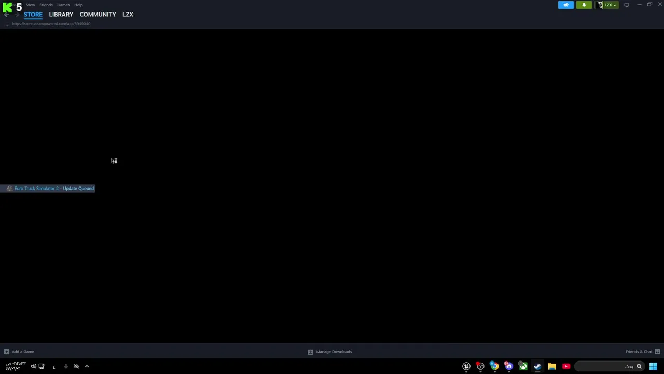This screenshot has height=374, width=664.
Task: Open Manage Downloads
Action: click(x=334, y=352)
